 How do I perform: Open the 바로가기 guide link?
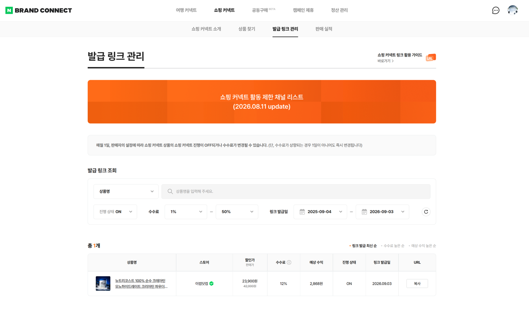386,61
